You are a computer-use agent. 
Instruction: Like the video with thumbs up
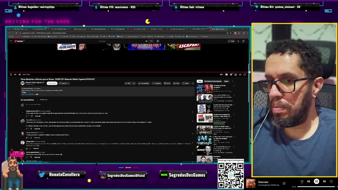(x=128, y=83)
